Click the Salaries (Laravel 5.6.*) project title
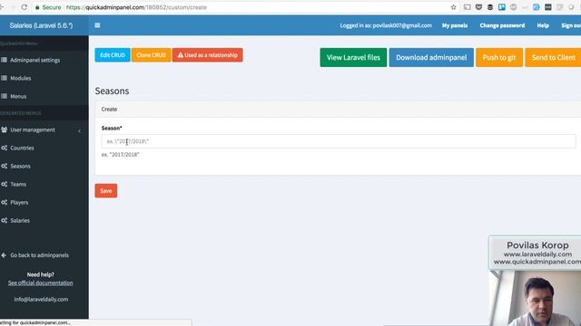Image resolution: width=581 pixels, height=326 pixels. point(41,25)
